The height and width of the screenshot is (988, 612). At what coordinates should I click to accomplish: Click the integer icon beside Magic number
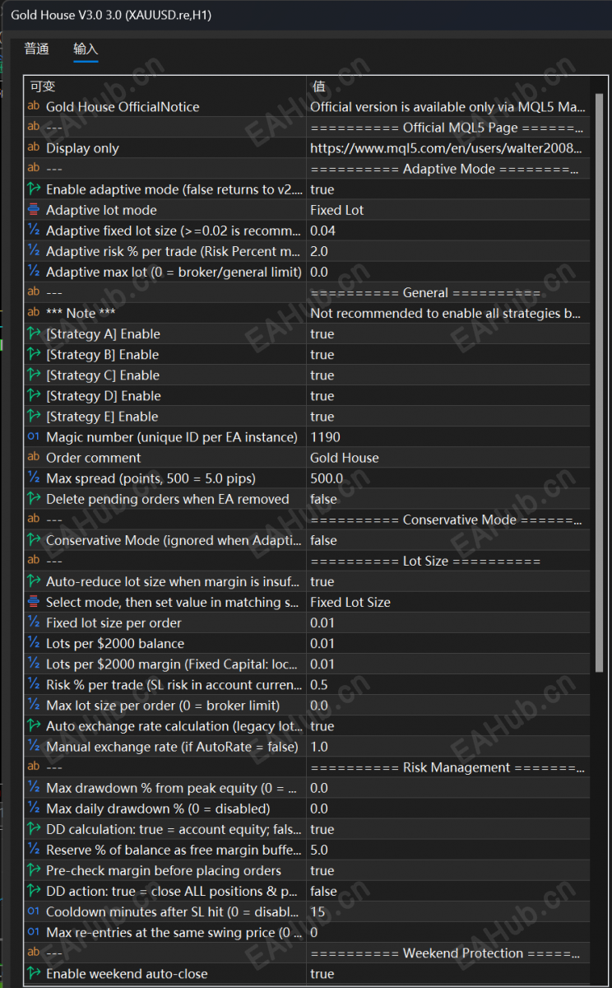[x=34, y=436]
